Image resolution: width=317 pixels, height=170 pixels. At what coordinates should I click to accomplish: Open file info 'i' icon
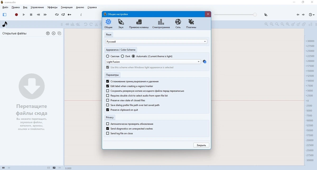click(81, 15)
